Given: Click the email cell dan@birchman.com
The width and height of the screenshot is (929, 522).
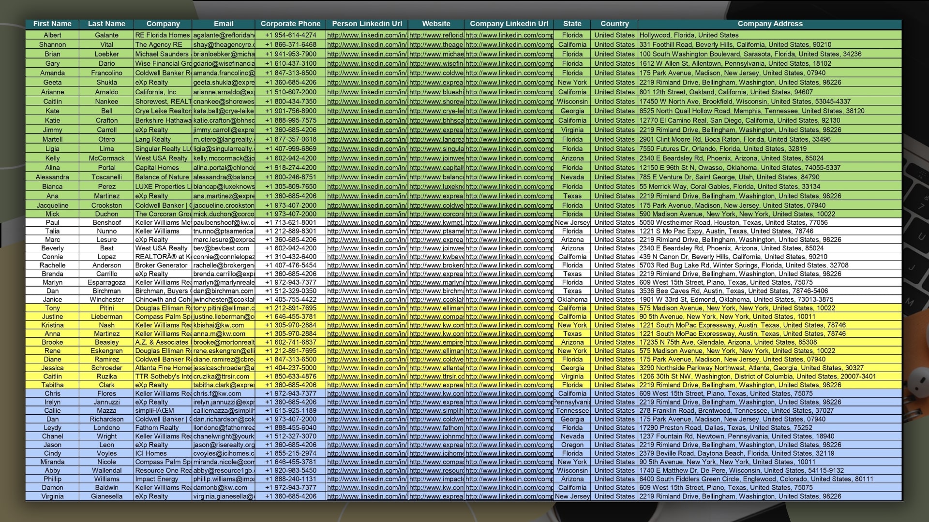Looking at the screenshot, I should (224, 291).
